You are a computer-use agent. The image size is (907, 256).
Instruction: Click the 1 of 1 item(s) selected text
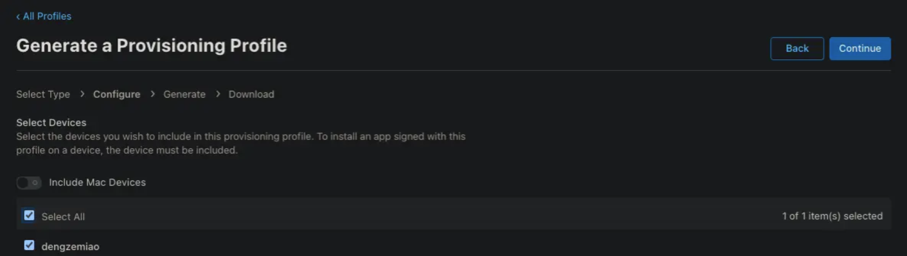(x=832, y=216)
